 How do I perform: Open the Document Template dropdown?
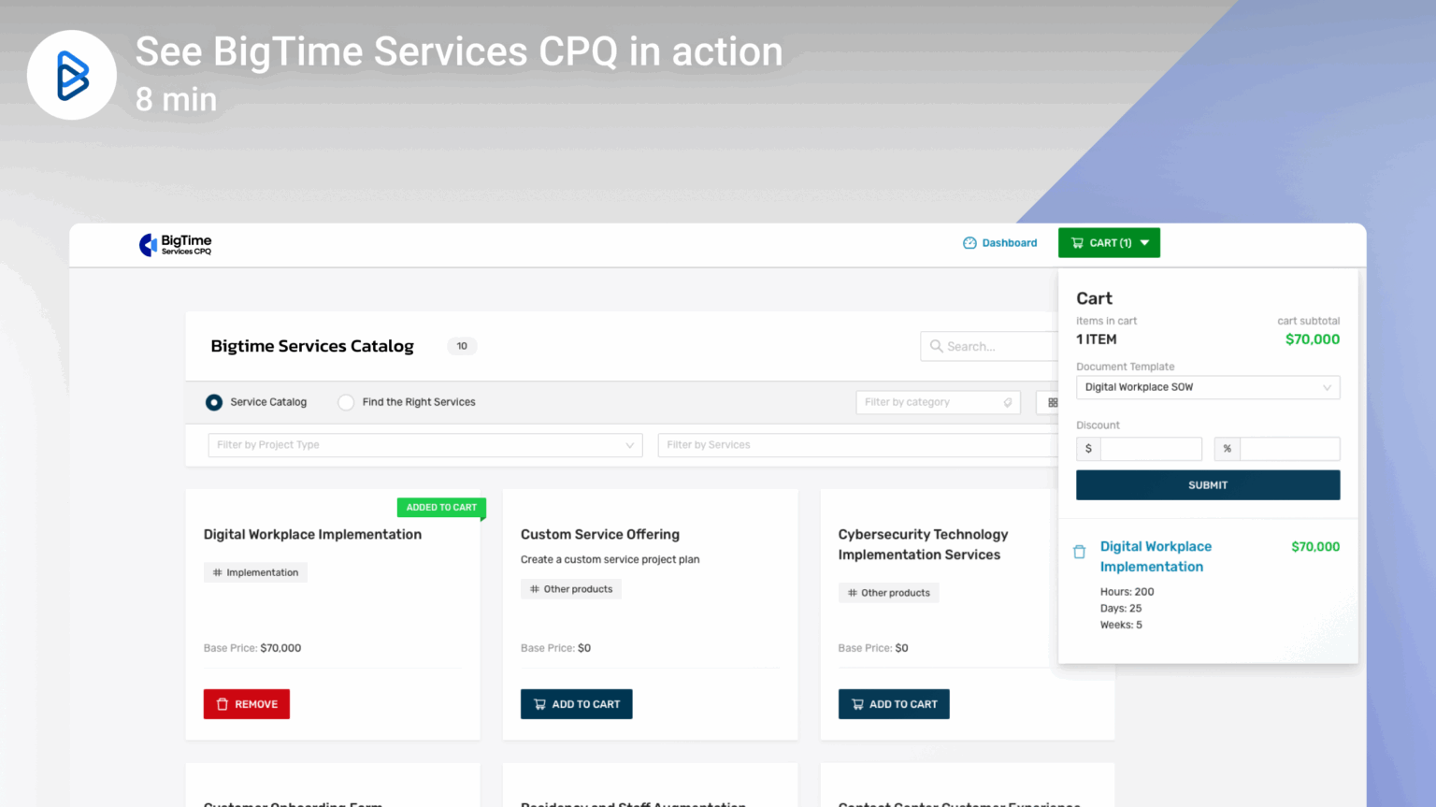tap(1207, 386)
